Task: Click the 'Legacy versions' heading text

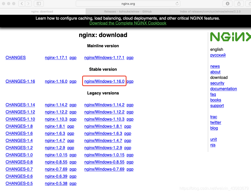Action: pyautogui.click(x=103, y=93)
